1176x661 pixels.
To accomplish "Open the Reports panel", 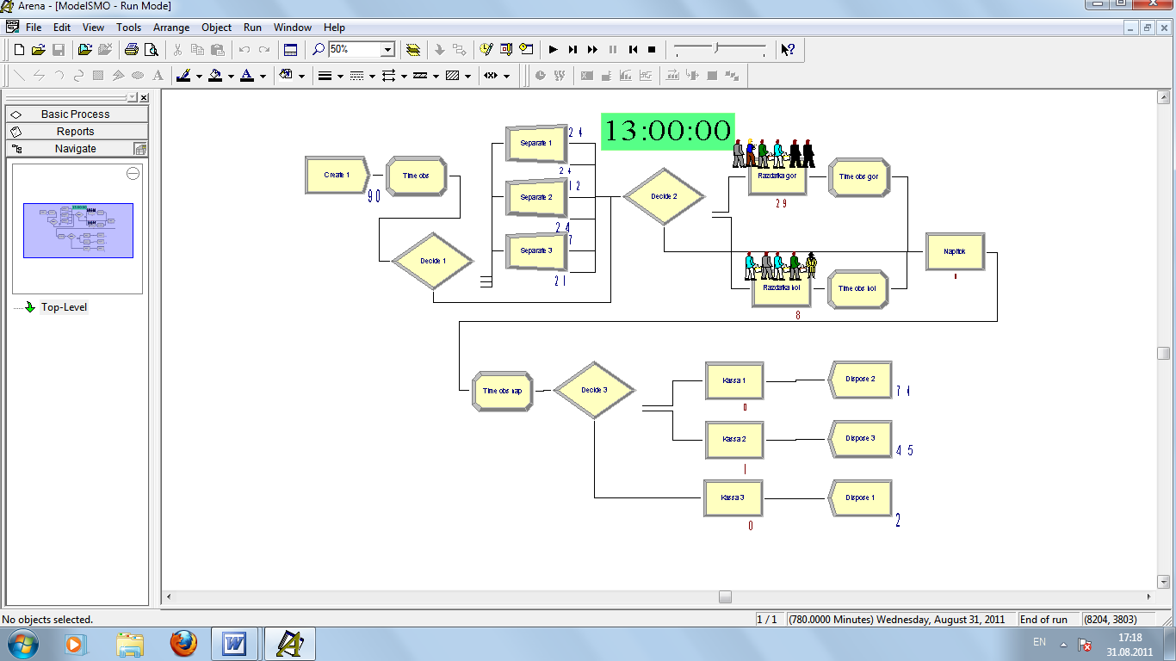I will pyautogui.click(x=77, y=131).
